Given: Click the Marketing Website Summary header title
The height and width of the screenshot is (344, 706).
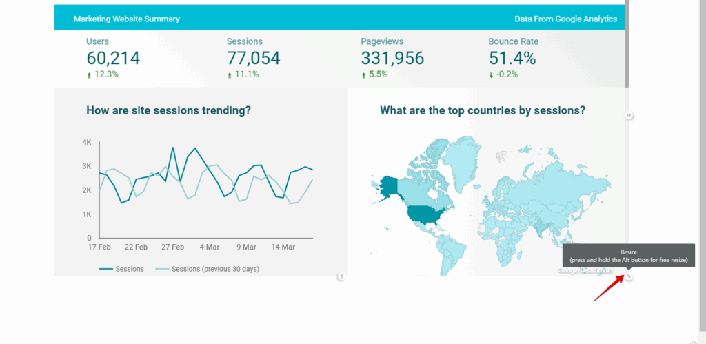Looking at the screenshot, I should coord(127,19).
